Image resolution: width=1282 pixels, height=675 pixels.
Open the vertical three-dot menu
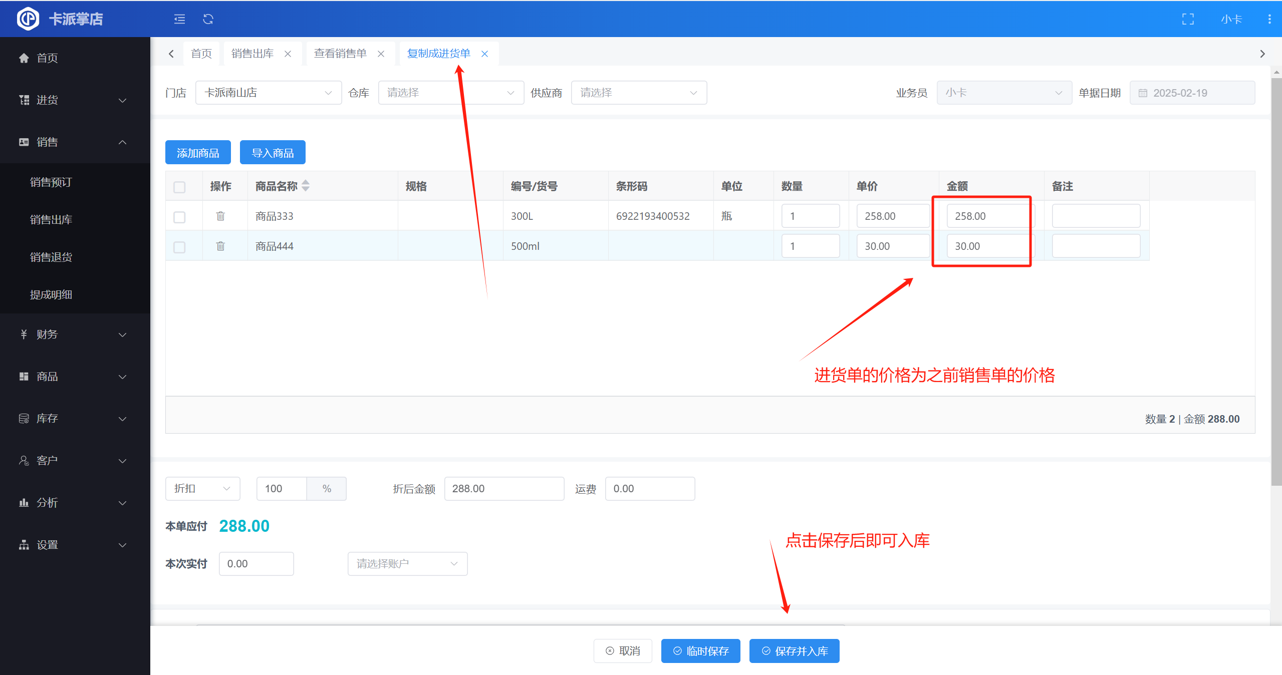click(x=1269, y=19)
